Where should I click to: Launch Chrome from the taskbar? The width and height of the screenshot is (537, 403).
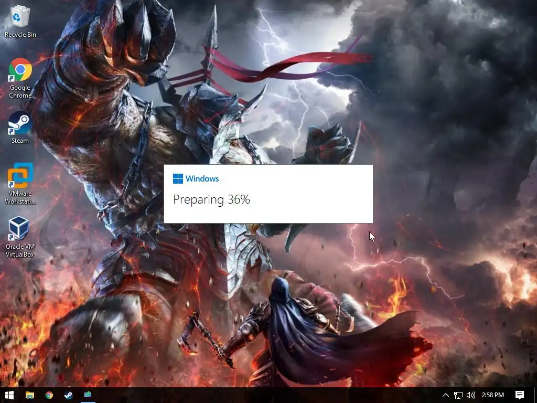[49, 395]
